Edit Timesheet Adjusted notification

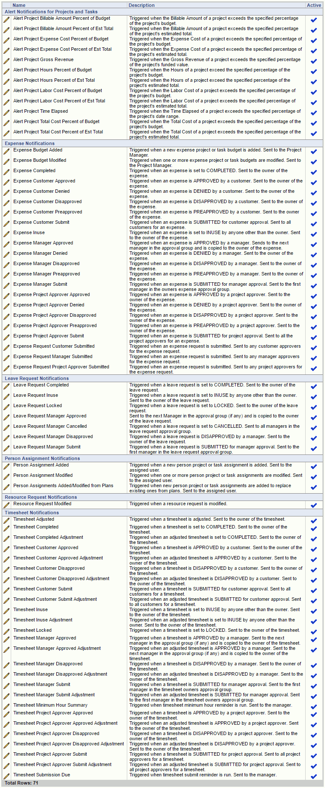[x=6, y=521]
